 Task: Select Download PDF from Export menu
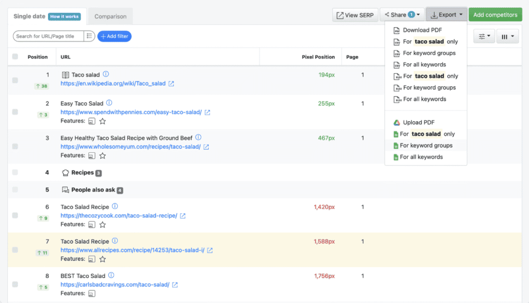coord(422,30)
